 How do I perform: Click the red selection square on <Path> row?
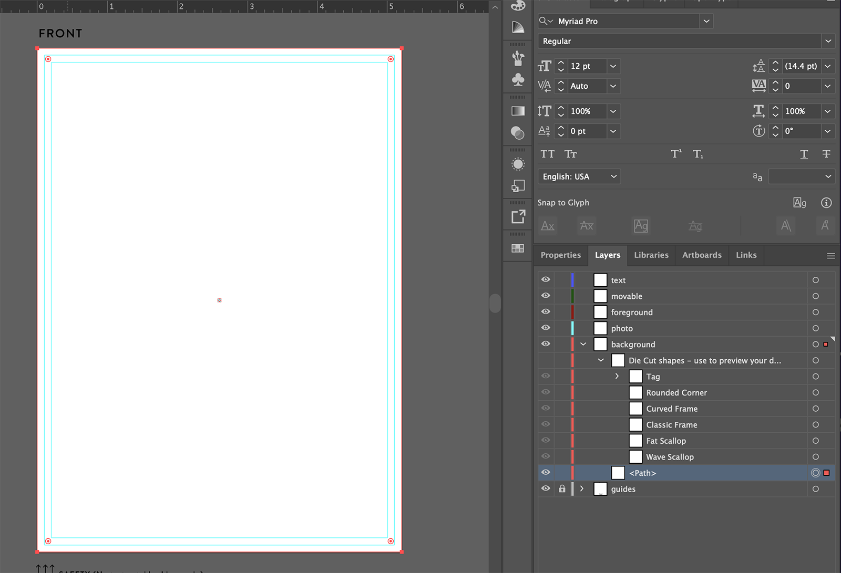pos(826,473)
